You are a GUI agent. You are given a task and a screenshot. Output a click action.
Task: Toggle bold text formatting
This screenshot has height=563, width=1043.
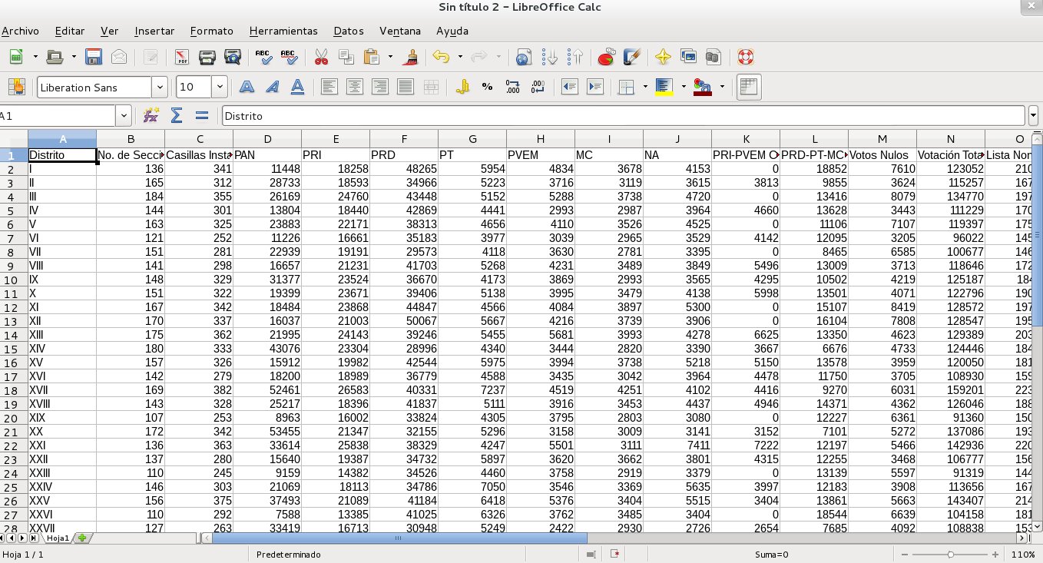point(247,87)
